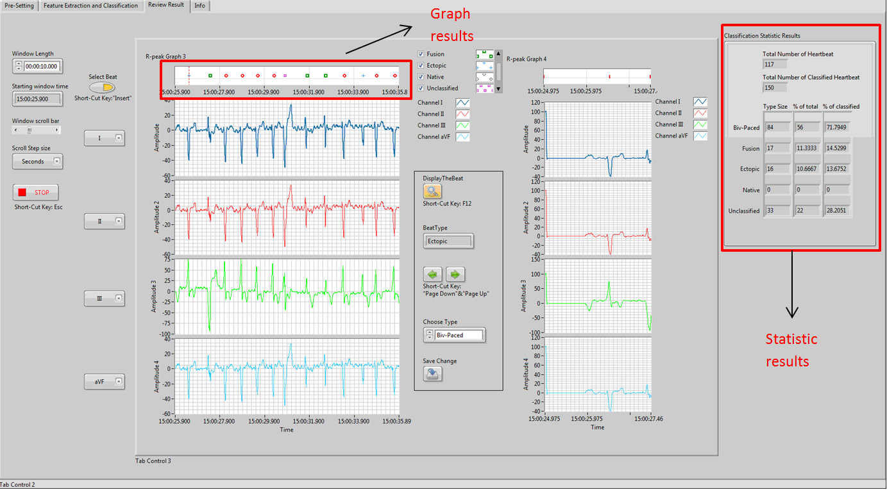Uncheck the Ectopic checkbox
Screen dimensions: 887x490
[421, 65]
